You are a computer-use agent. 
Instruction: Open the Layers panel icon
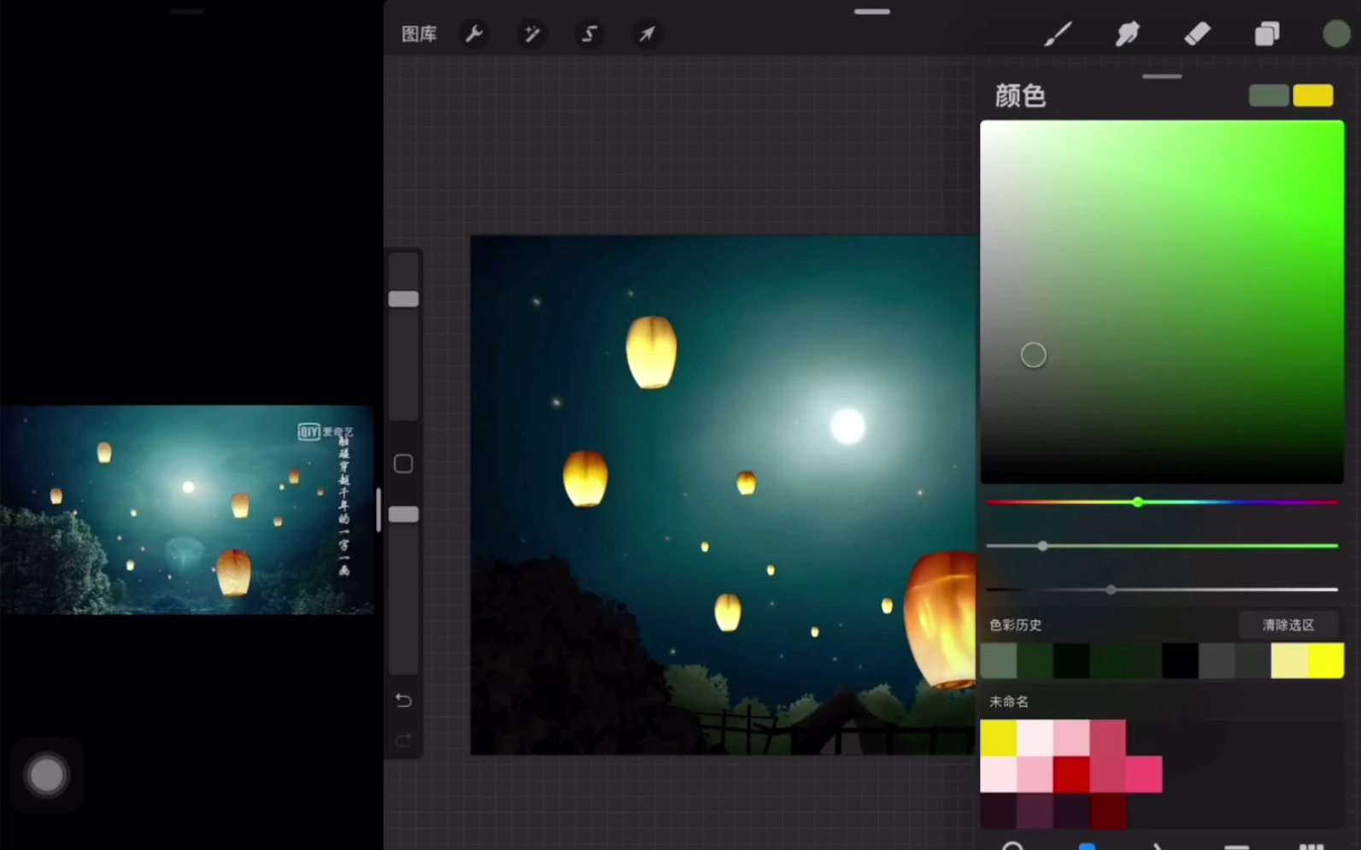click(x=1267, y=34)
